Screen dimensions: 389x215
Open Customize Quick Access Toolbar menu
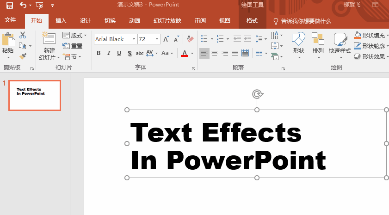52,5
